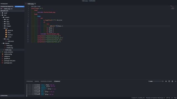Image resolution: width=177 pixels, height=99 pixels.
Task: Kill terminal with the trash icon
Action: click(172, 81)
